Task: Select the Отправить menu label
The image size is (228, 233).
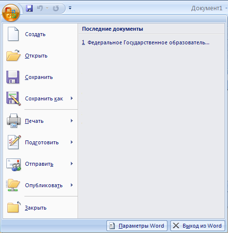Action: [x=39, y=164]
